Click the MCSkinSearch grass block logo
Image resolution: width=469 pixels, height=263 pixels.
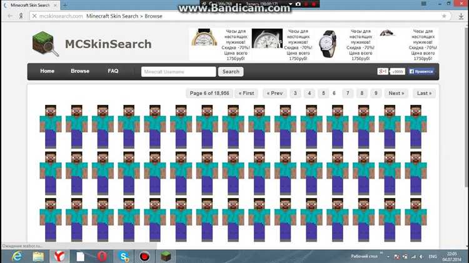(x=45, y=44)
